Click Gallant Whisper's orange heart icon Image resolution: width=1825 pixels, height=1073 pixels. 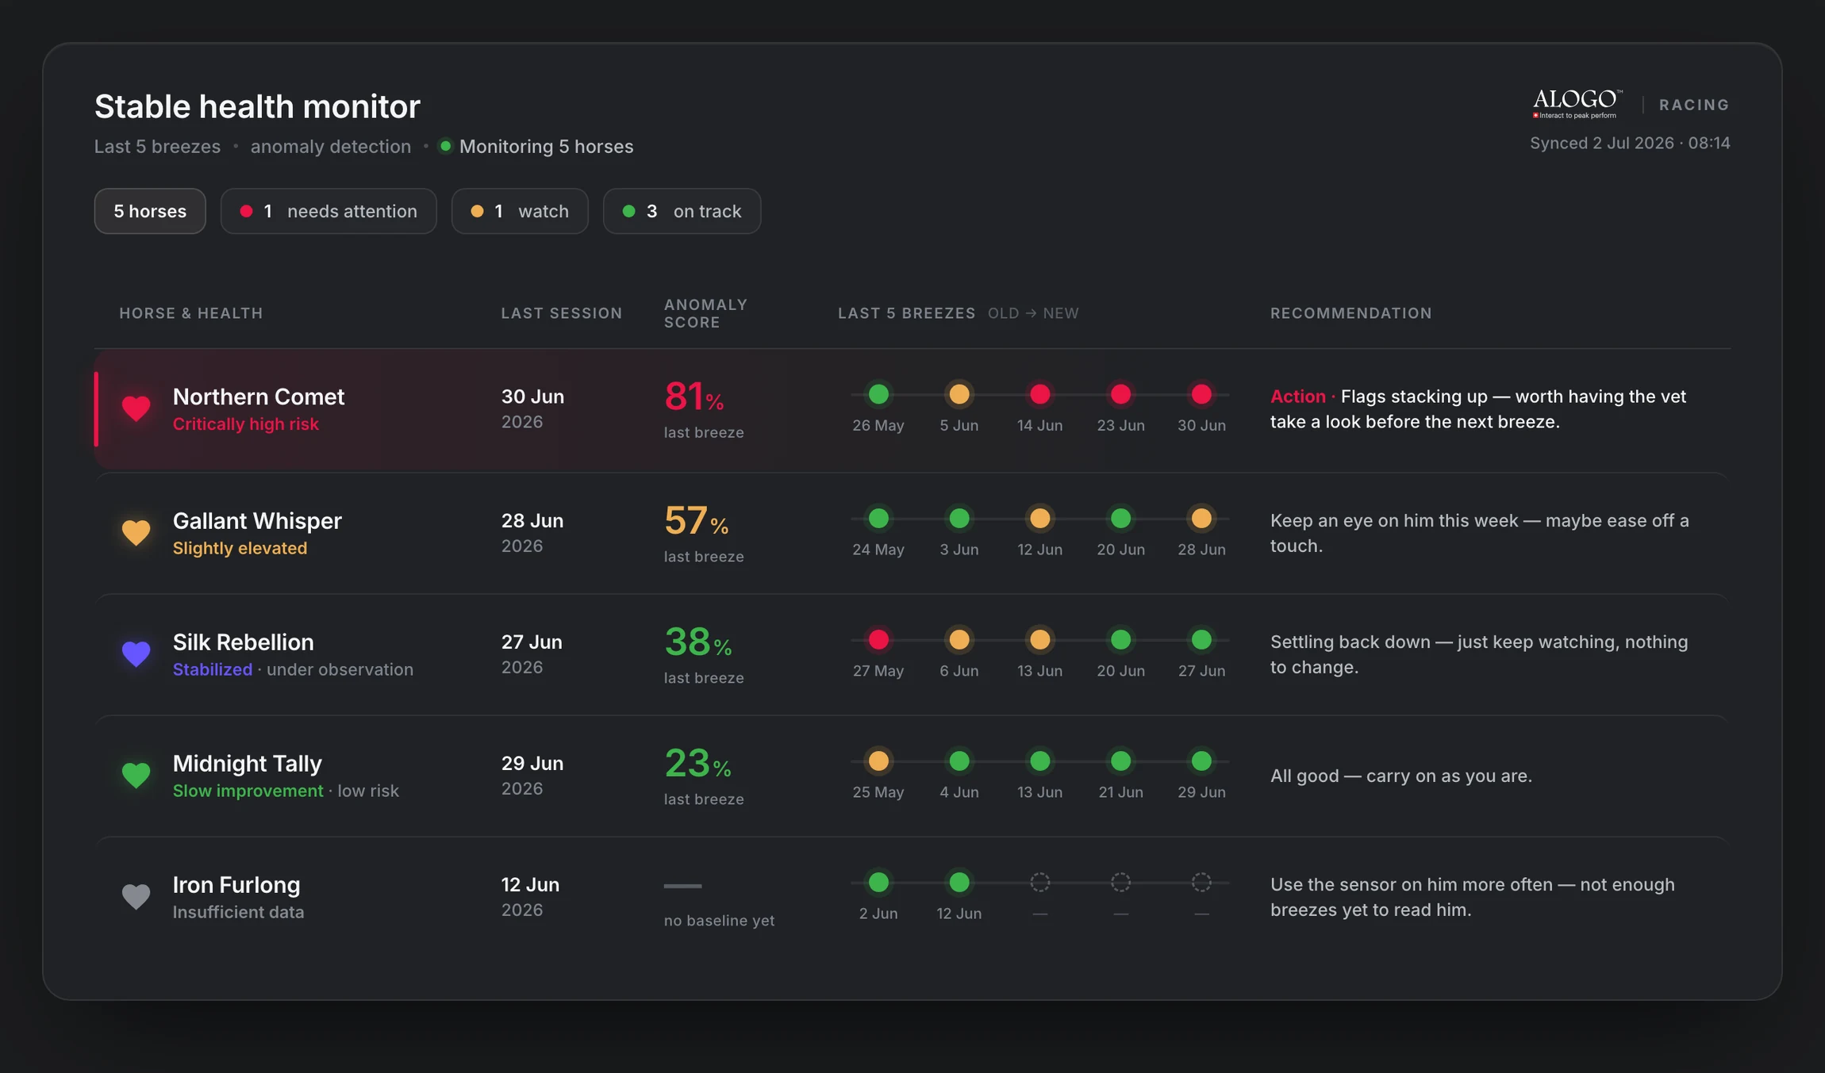(136, 532)
